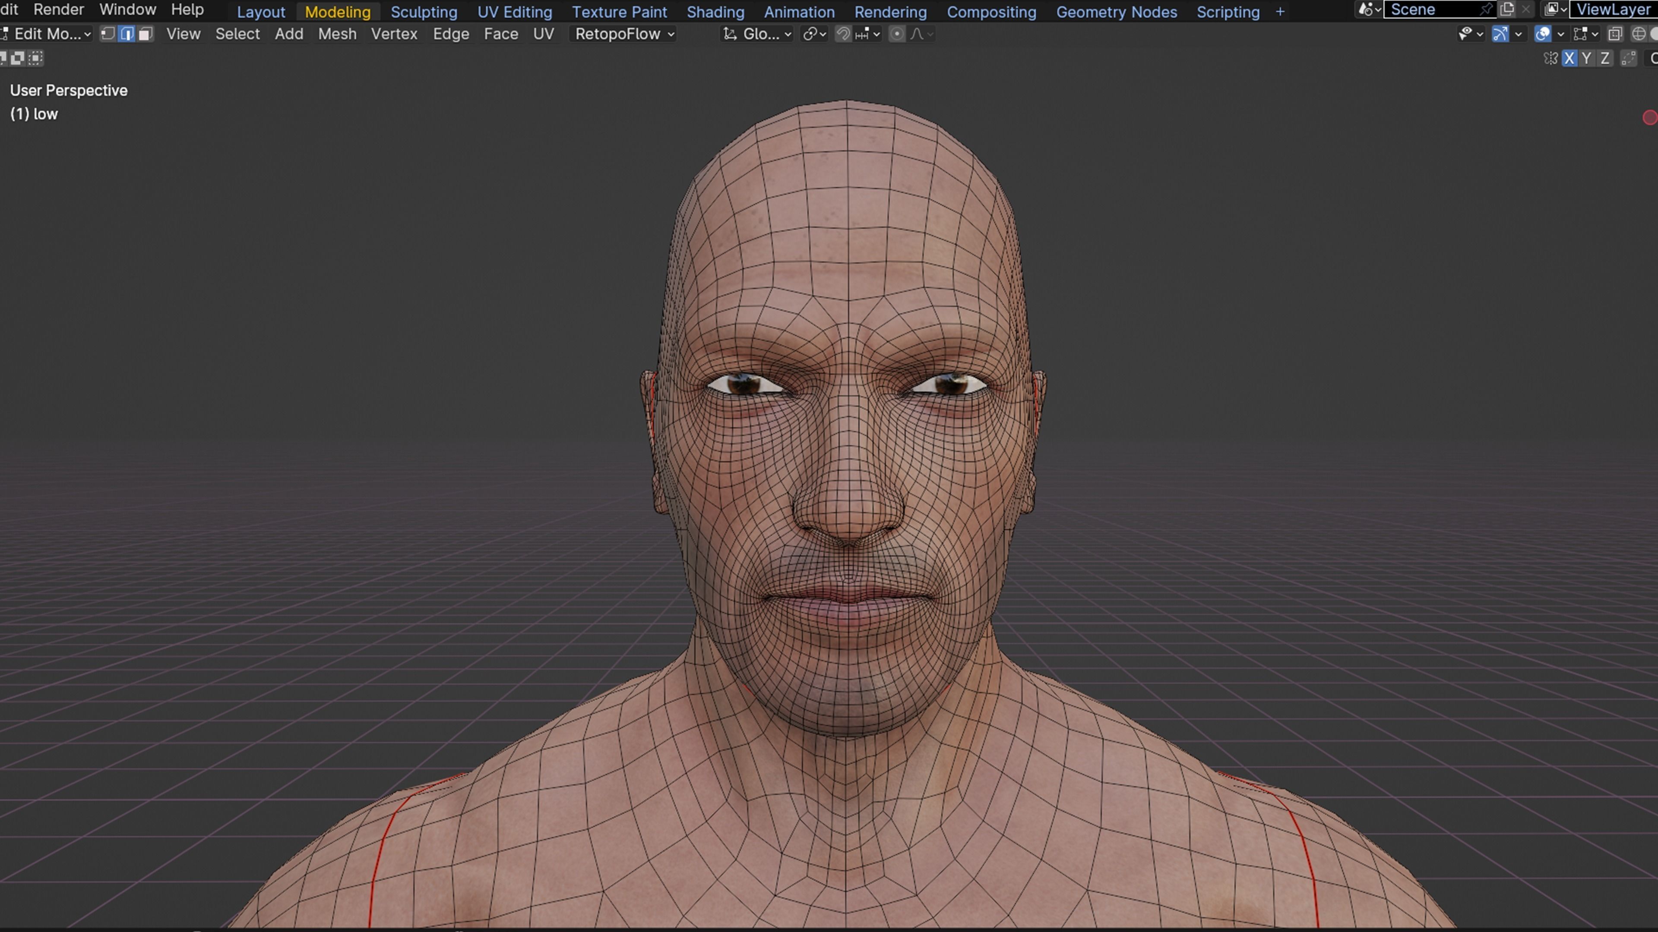Disable X axis mesh symmetry
Image resolution: width=1658 pixels, height=932 pixels.
tap(1569, 59)
